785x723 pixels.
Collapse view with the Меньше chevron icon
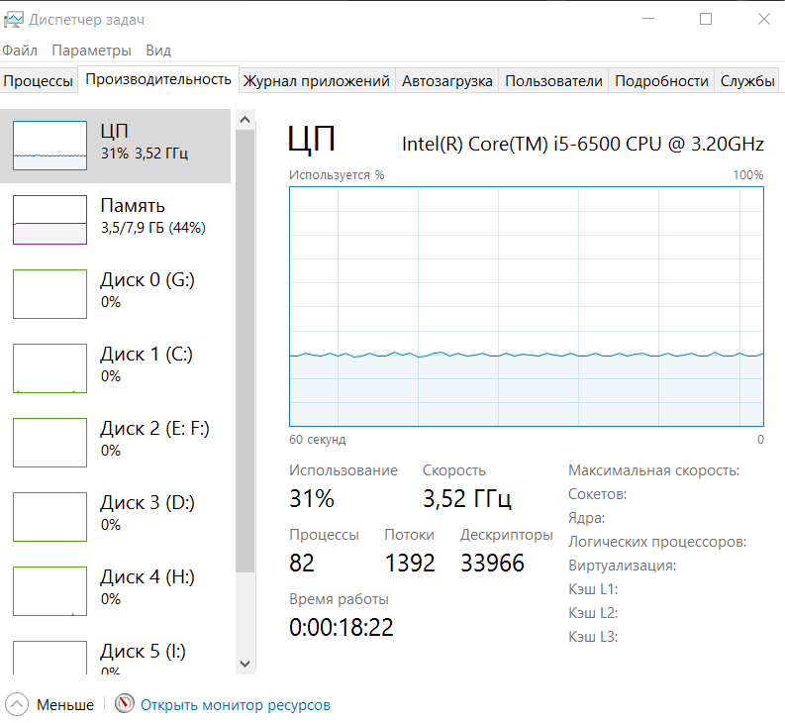coord(17,704)
